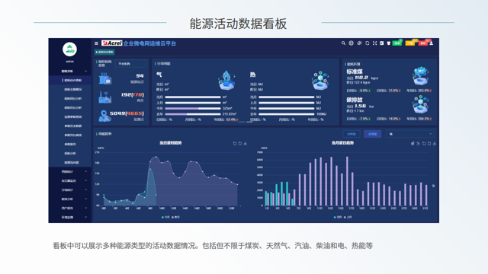Click second refresh icon on 当日逐时趋势 chart
The image size is (488, 274).
click(x=240, y=143)
